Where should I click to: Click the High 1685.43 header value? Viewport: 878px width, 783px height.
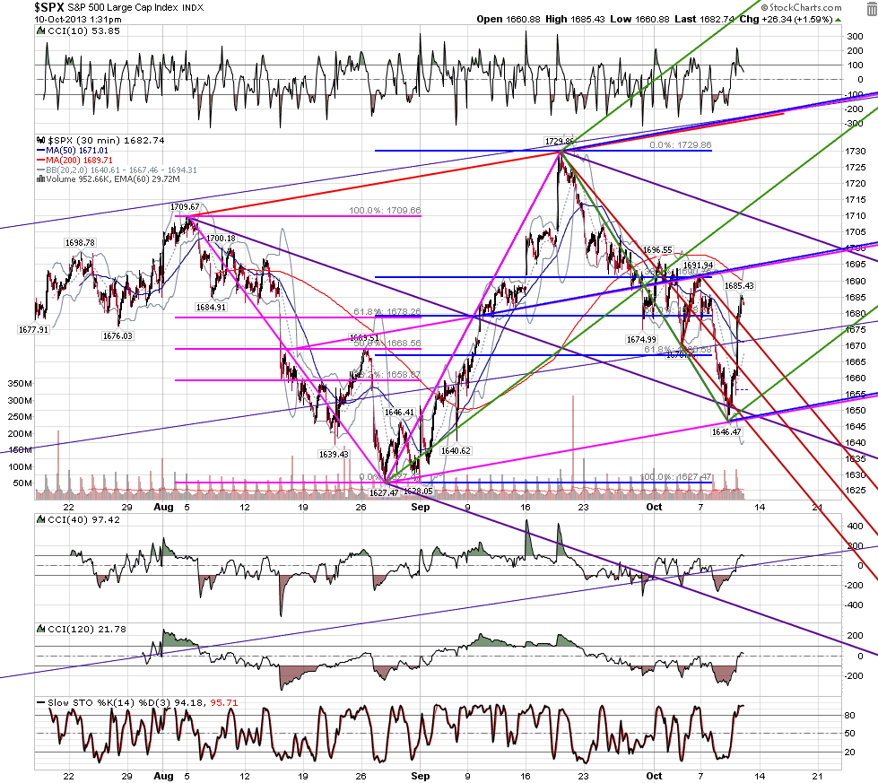tap(575, 19)
